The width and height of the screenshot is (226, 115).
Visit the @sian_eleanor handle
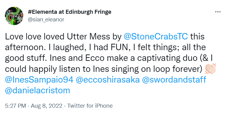coord(46,20)
